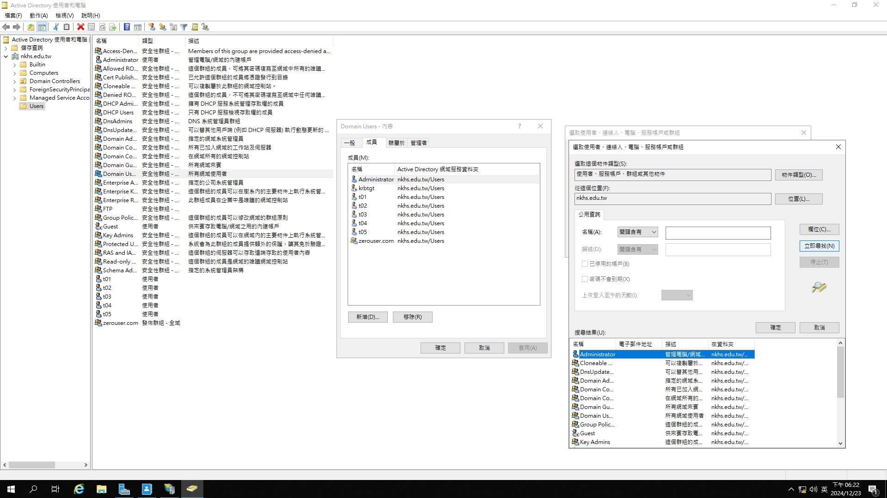Viewport: 887px width, 498px height.
Task: Click the Find objects icon in the toolbar
Action: click(195, 27)
